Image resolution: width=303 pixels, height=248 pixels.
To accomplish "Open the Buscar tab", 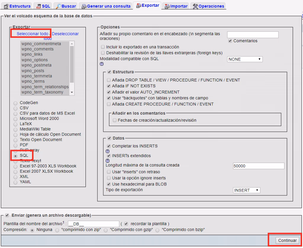I will [x=66, y=6].
